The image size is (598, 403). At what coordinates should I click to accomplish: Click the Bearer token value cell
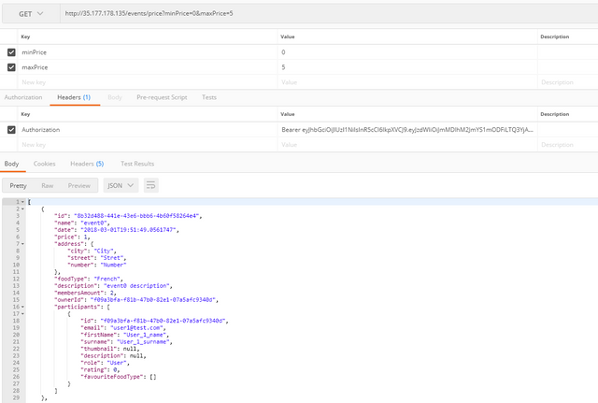[x=407, y=130]
